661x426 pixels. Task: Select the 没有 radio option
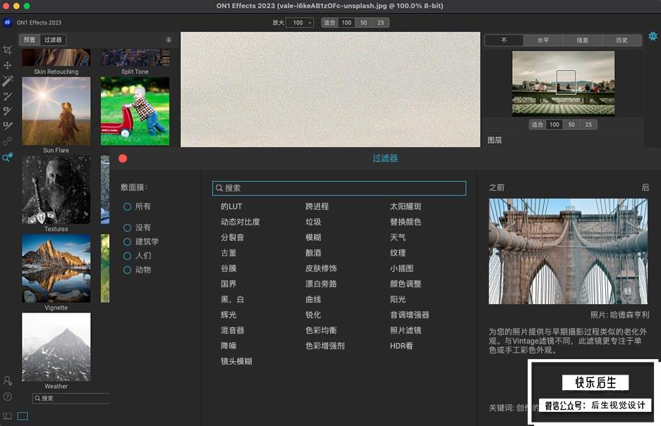point(127,227)
